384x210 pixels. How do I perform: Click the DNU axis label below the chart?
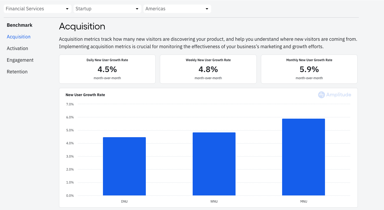[124, 201]
